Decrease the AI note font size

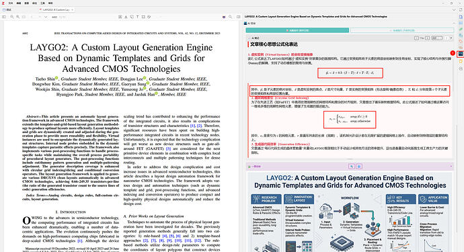point(416,38)
